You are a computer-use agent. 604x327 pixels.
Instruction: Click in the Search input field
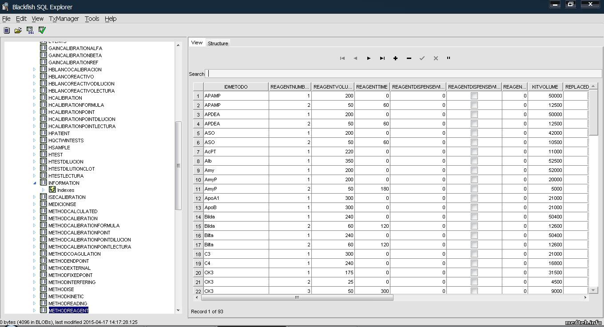point(404,74)
